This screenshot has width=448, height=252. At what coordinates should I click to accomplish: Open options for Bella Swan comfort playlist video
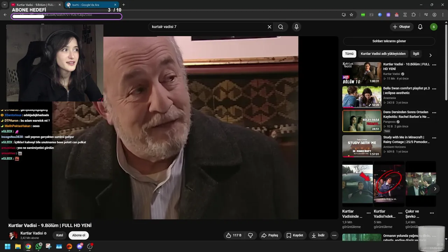coord(434,89)
